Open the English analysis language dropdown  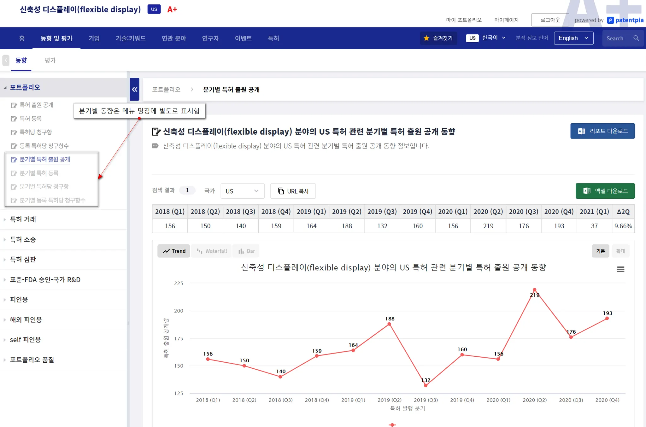(x=573, y=38)
